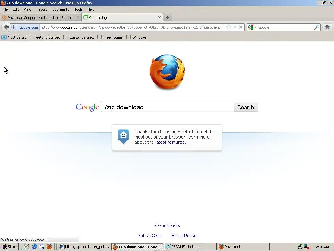
Task: Launch Internet Explorer from quick launch
Action: (34, 247)
